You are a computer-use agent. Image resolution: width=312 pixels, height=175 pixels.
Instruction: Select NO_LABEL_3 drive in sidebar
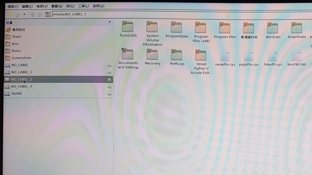pos(59,86)
